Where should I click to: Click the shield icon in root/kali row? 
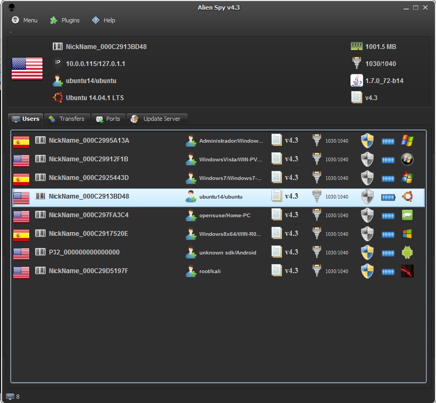click(x=367, y=271)
